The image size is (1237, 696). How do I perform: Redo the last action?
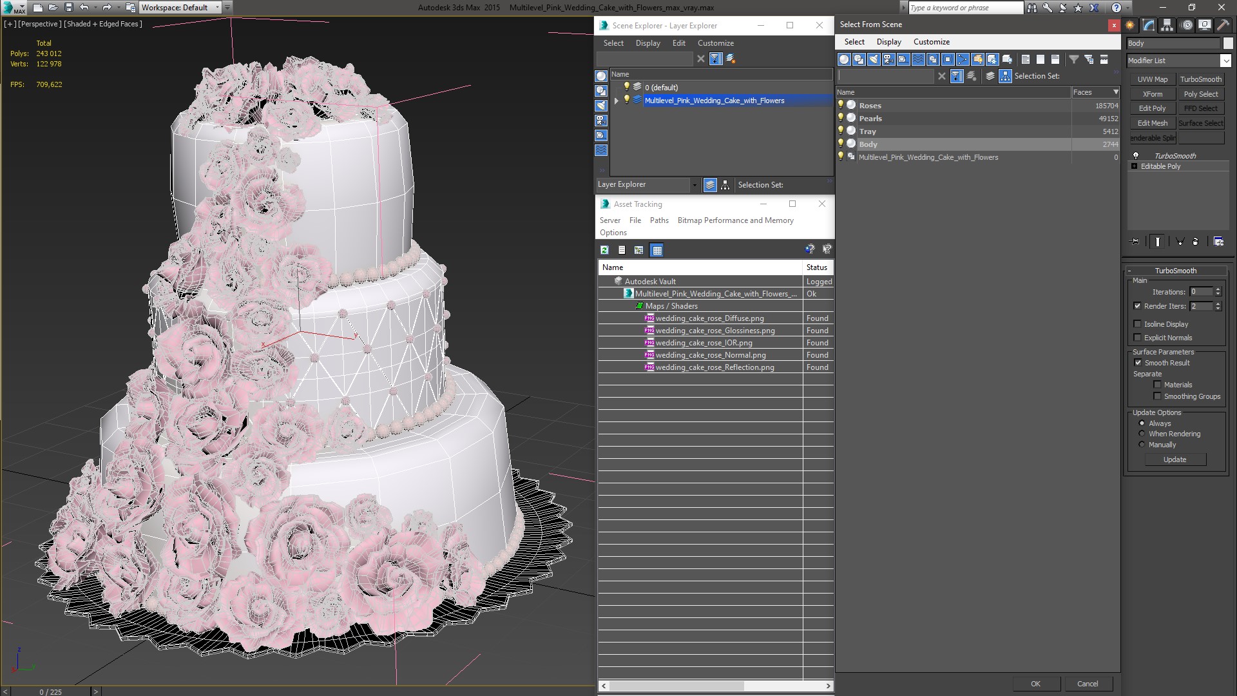[107, 8]
